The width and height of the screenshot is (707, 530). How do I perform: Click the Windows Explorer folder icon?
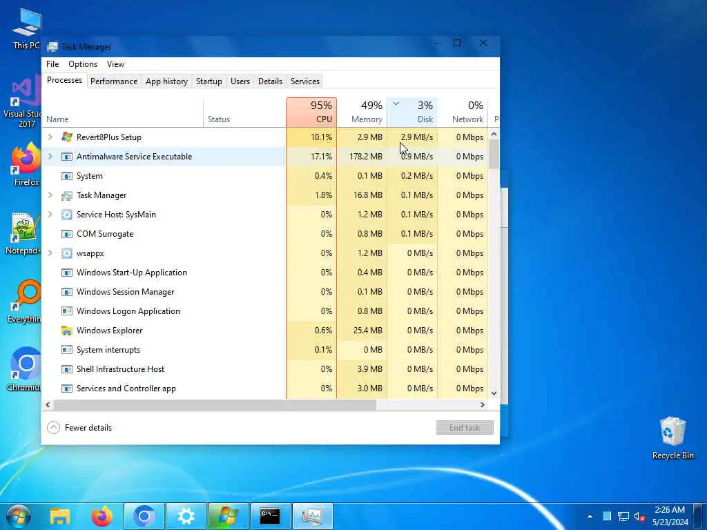[67, 331]
